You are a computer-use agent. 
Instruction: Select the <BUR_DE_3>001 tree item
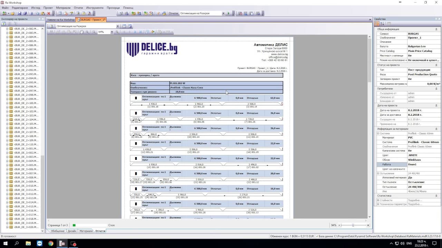click(26, 148)
